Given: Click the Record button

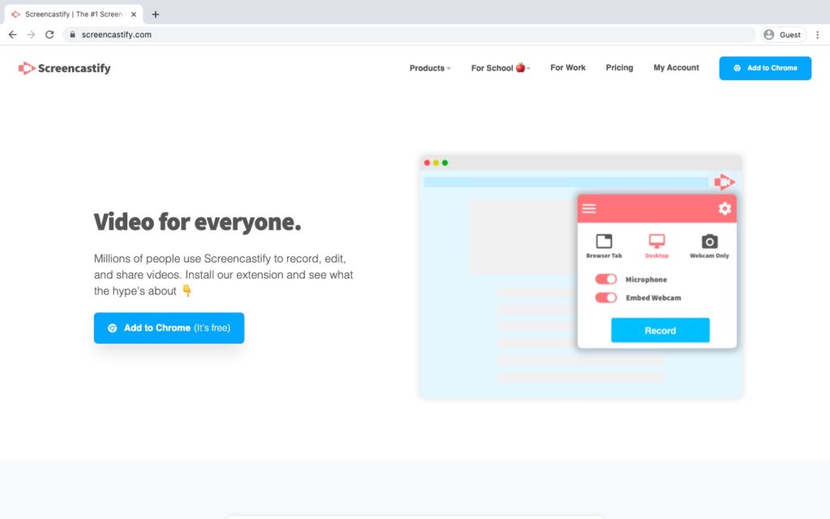Looking at the screenshot, I should [x=660, y=330].
